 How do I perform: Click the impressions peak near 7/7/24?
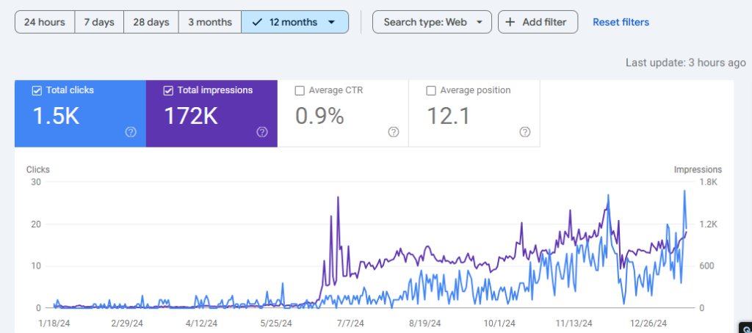pyautogui.click(x=338, y=197)
